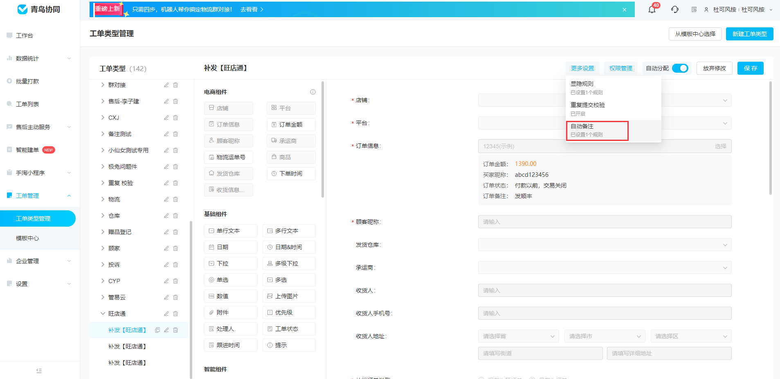Viewport: 780px width, 379px height.
Task: Add the 多级下拉 component
Action: pyautogui.click(x=289, y=263)
